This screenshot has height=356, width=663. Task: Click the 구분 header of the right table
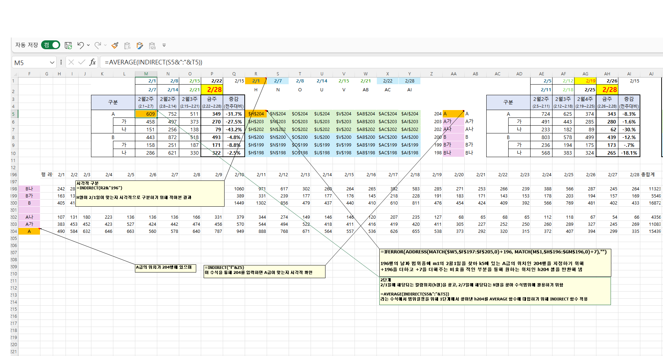[x=508, y=102]
